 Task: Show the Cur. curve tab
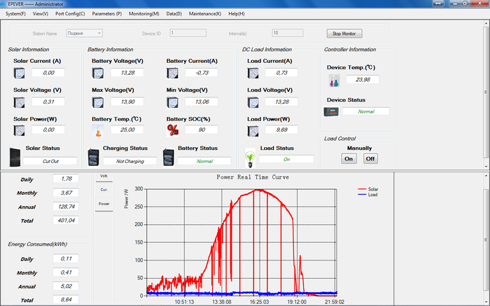click(x=104, y=190)
